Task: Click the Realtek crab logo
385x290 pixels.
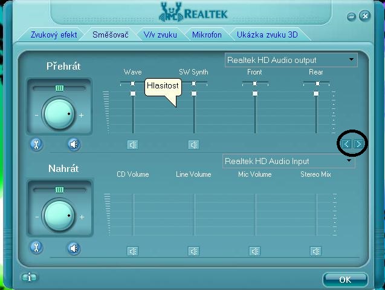Action: coord(171,12)
